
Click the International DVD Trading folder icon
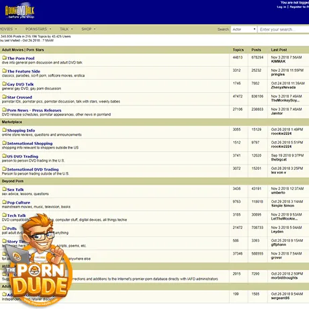tap(4, 169)
